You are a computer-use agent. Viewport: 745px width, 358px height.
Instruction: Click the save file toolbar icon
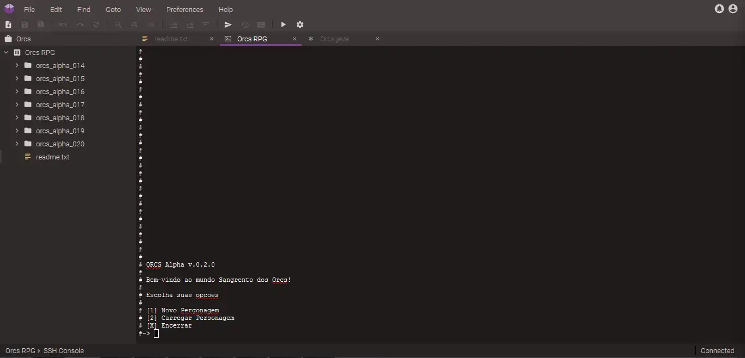(x=25, y=24)
